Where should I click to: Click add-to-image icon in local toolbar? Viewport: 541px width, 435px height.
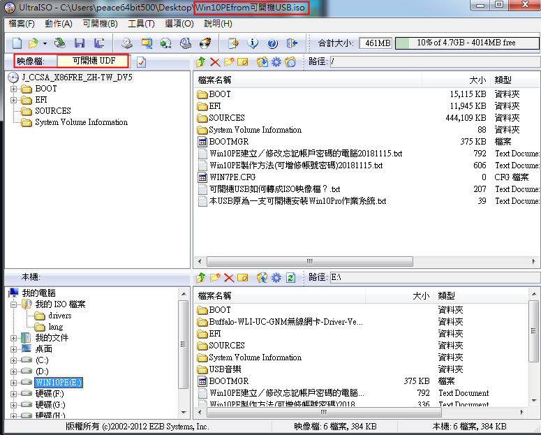(x=262, y=278)
